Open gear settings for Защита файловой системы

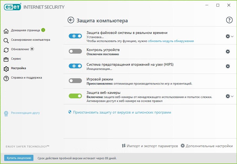[x=228, y=36]
